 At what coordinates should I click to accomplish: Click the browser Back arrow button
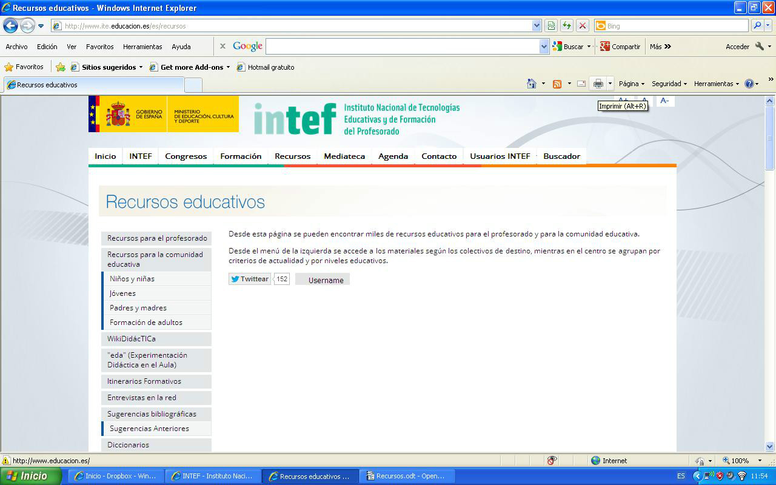[x=10, y=25]
